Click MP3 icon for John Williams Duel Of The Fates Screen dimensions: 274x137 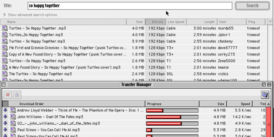pos(13,117)
